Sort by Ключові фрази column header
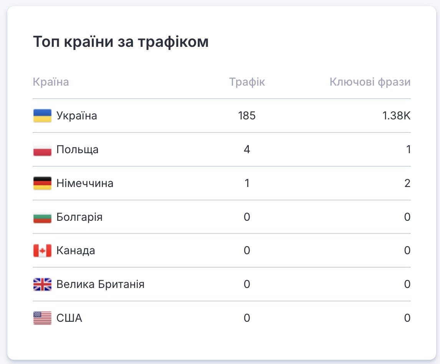This screenshot has height=364, width=440. (x=370, y=82)
